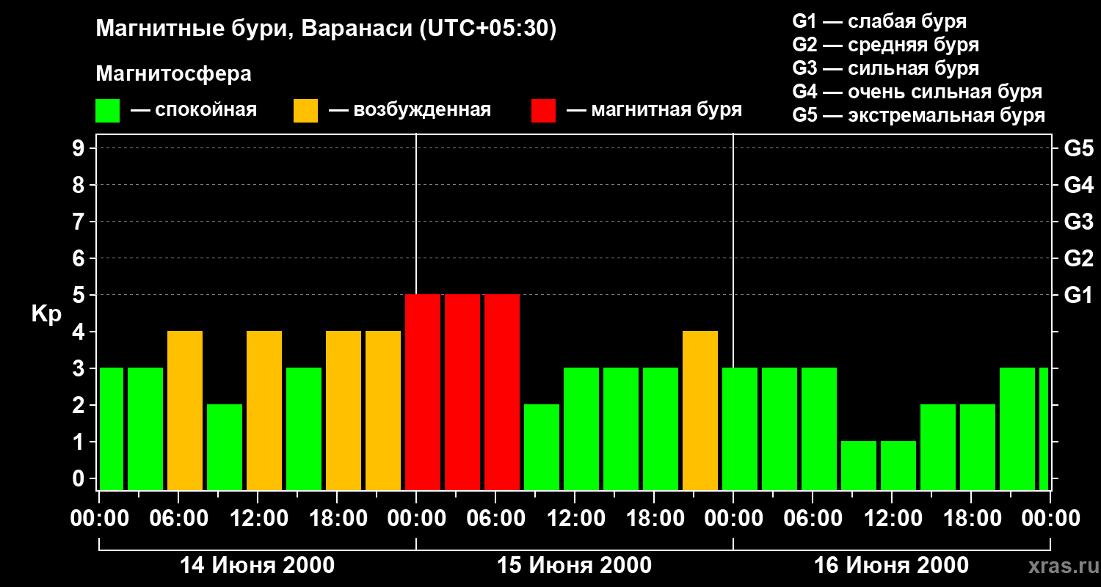This screenshot has height=587, width=1101.
Task: Click the date label 16 Июня 2000
Action: [x=892, y=566]
